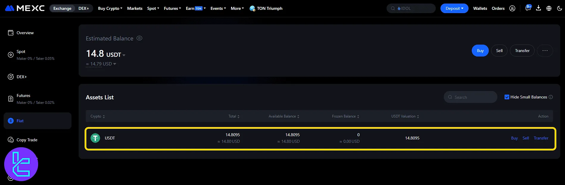The height and width of the screenshot is (185, 565).
Task: Expand the Events menu
Action: click(218, 8)
